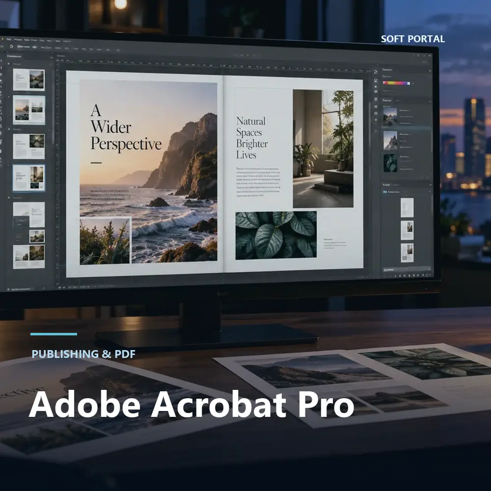Select the mountain lake thumbnail in the right panel
Screen dimensions: 491x491
(390, 116)
